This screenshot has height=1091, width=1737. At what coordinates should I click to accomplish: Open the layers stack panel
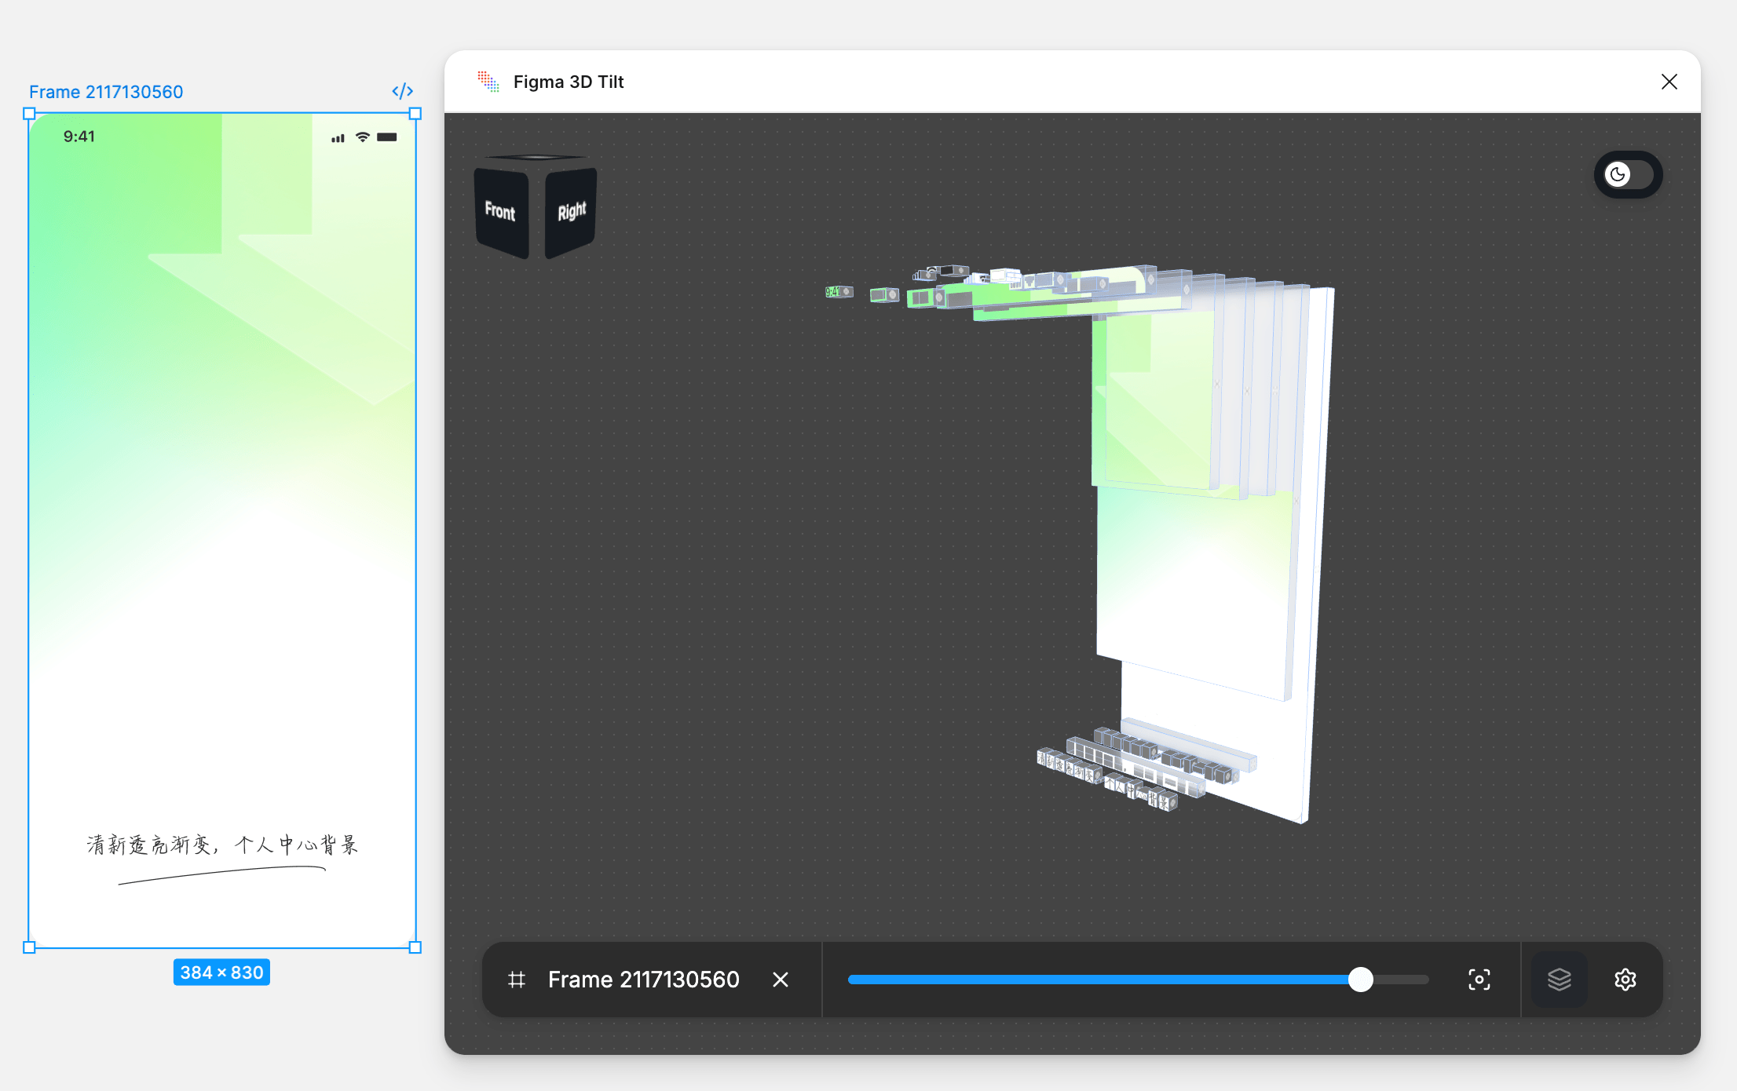click(1559, 980)
